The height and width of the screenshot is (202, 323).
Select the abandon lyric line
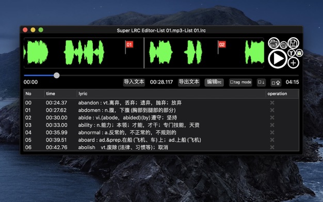(130, 102)
